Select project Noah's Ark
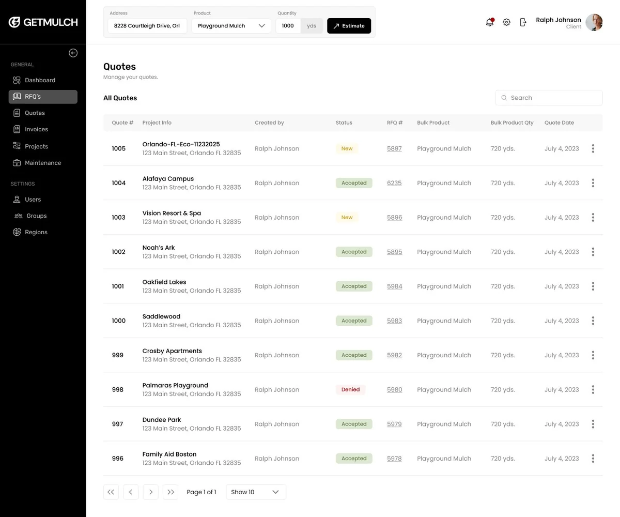620x517 pixels. click(159, 248)
